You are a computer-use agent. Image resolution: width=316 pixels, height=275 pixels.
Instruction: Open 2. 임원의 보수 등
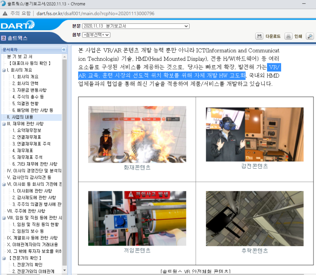28,231
